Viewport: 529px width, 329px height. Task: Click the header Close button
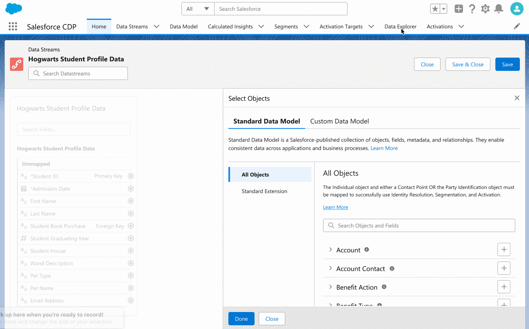coord(427,64)
